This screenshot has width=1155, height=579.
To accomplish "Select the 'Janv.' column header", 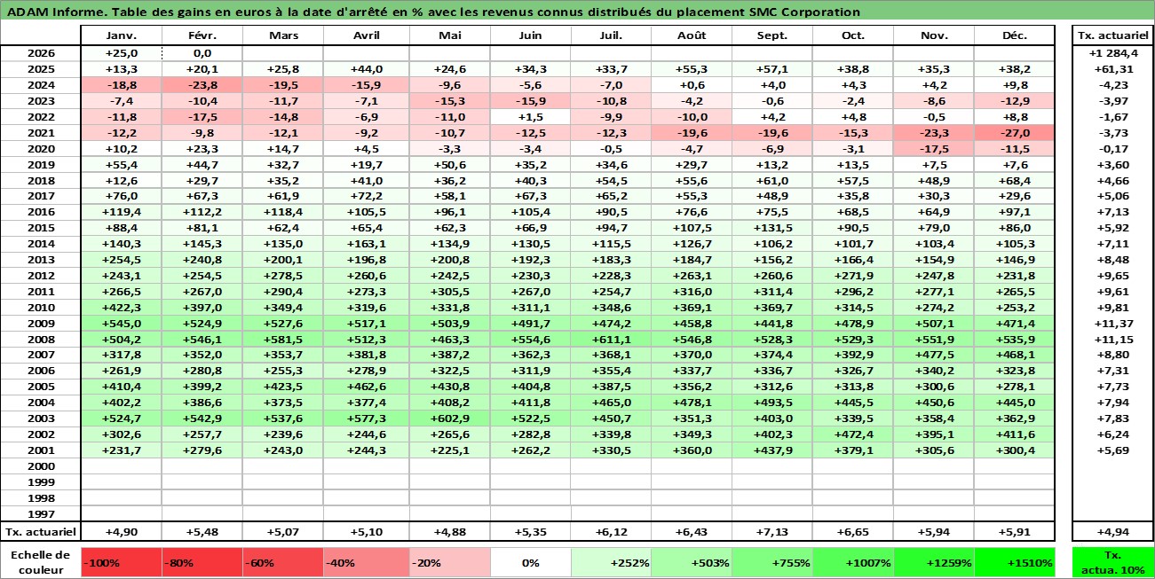I will [x=121, y=35].
